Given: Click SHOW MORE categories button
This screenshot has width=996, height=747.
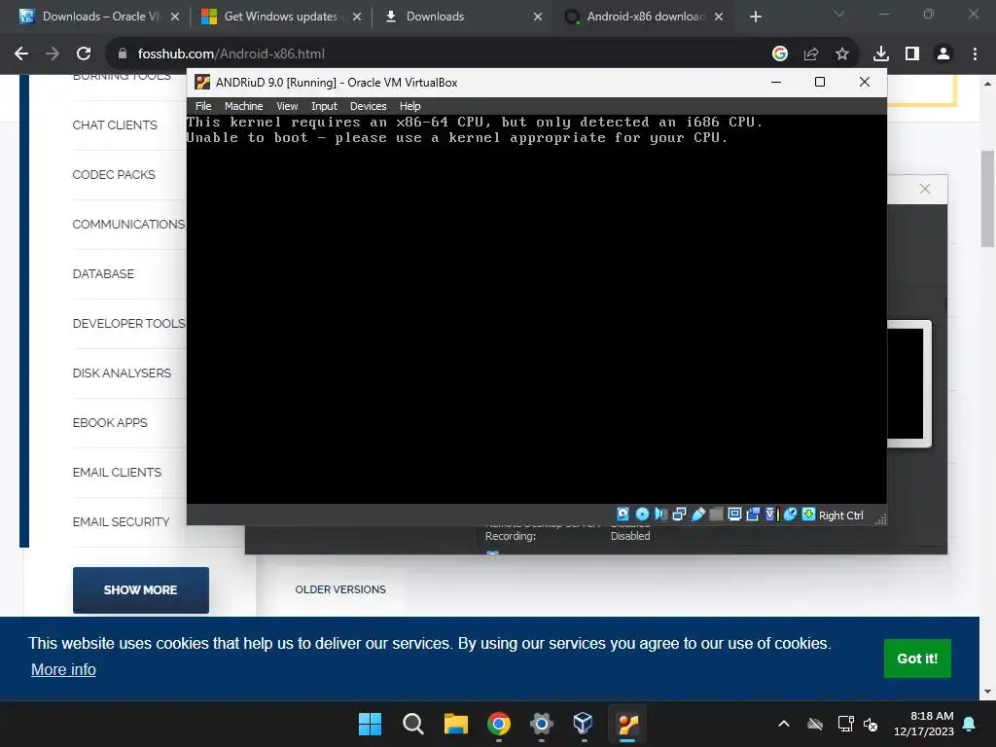Looking at the screenshot, I should pos(140,589).
